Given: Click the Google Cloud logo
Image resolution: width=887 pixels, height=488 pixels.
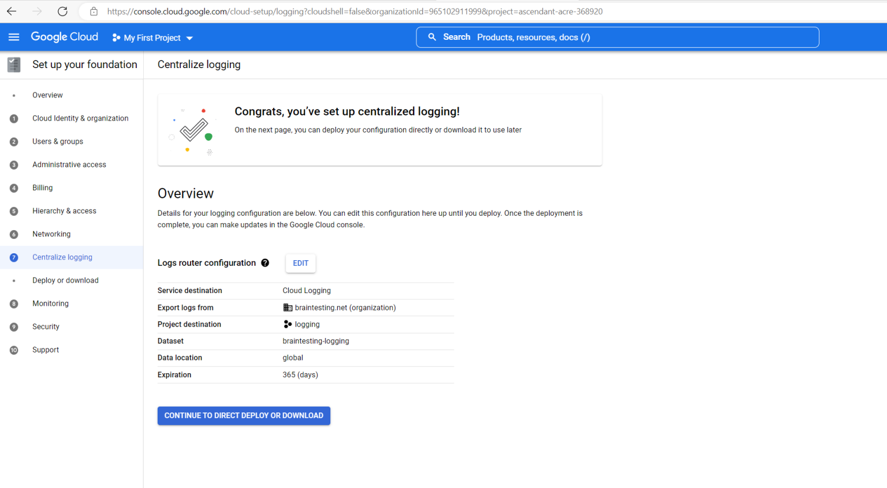Looking at the screenshot, I should point(64,36).
